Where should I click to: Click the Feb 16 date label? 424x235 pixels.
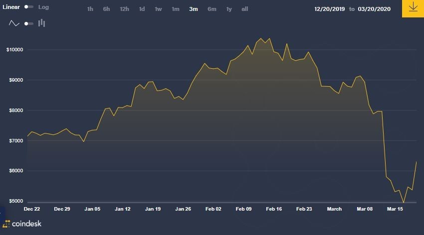point(274,209)
